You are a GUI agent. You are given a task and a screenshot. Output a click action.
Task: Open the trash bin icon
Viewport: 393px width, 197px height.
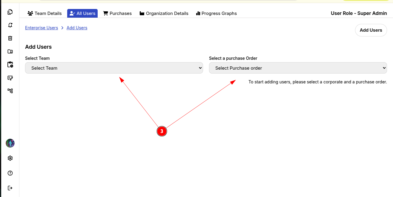click(10, 38)
